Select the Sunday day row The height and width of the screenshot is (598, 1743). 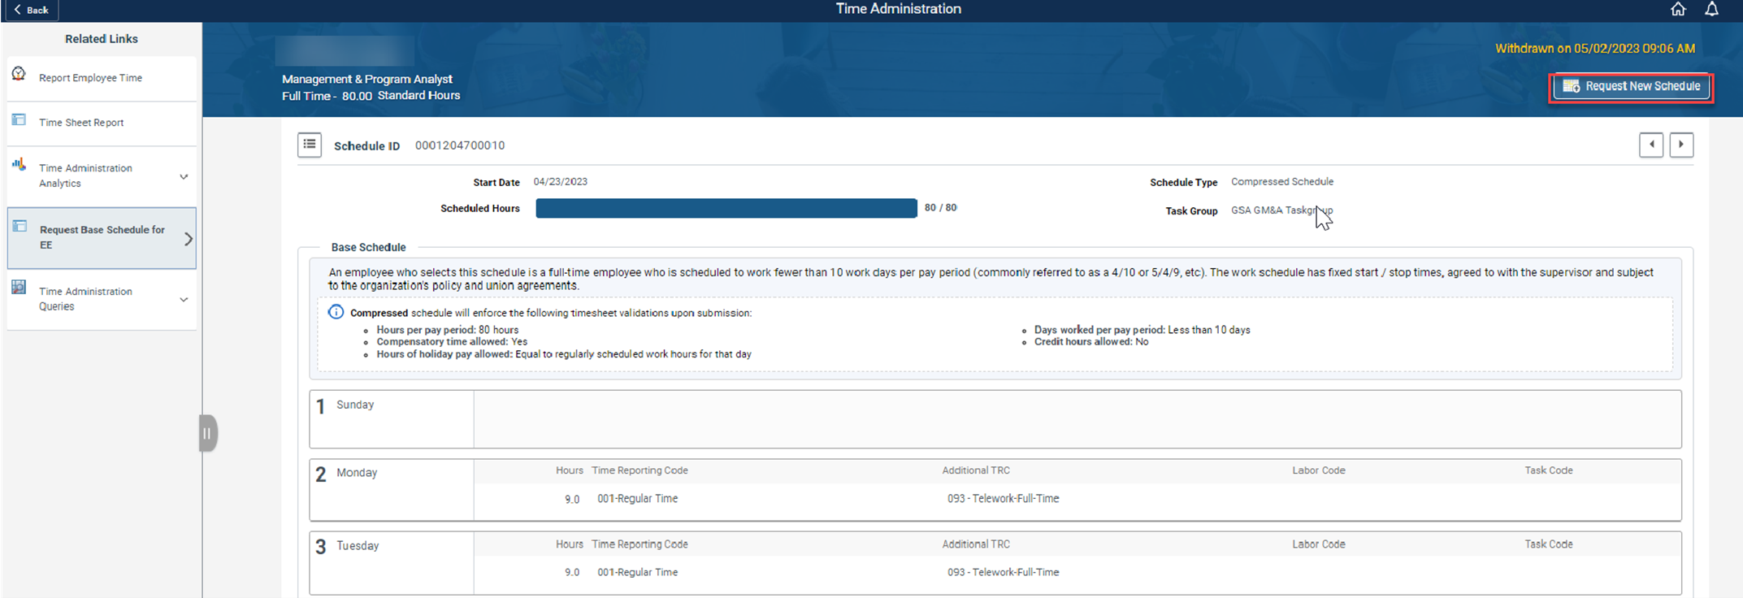click(x=995, y=419)
